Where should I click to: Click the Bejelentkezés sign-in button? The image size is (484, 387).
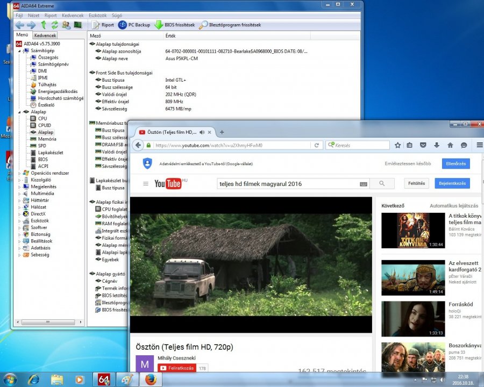click(452, 183)
